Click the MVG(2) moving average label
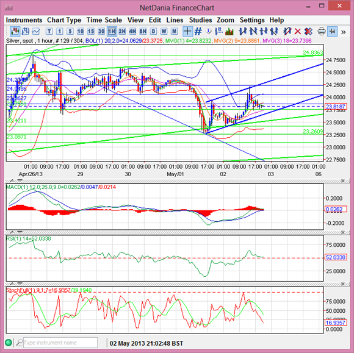Screen dimensions: 354x353 pos(237,41)
